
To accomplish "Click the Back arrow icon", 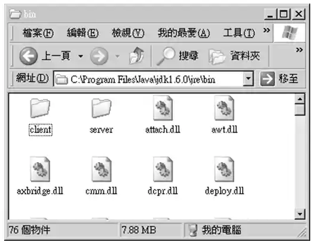I will pos(28,56).
